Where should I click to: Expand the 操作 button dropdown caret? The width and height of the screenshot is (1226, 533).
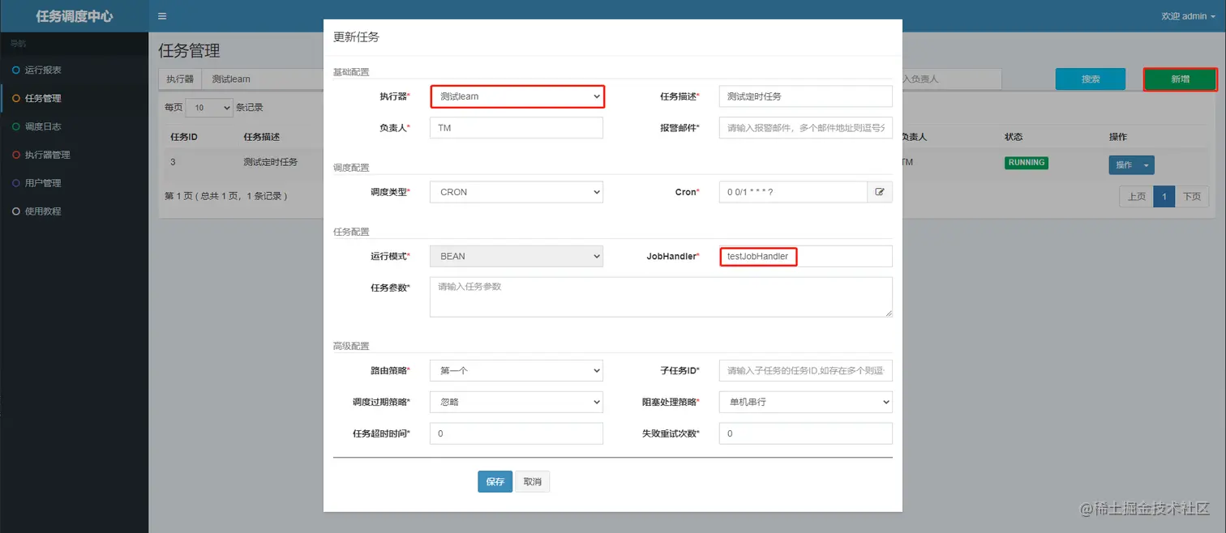pyautogui.click(x=1146, y=165)
